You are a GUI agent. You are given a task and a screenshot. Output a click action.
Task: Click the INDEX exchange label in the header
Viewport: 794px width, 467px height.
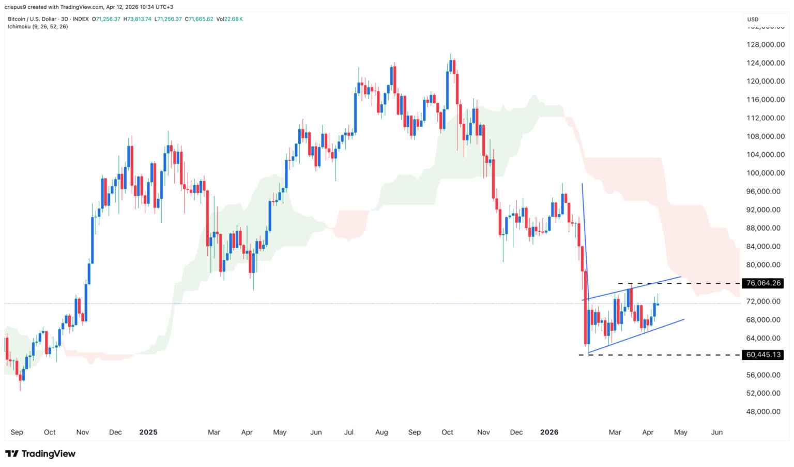pyautogui.click(x=81, y=19)
